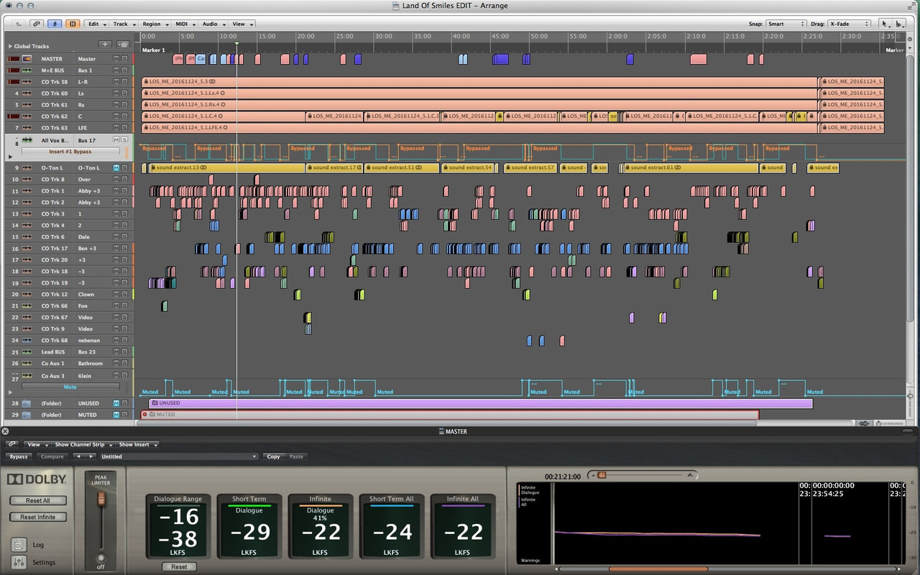Click the link chain icon in Arrange toolbar
920x575 pixels.
pos(37,24)
